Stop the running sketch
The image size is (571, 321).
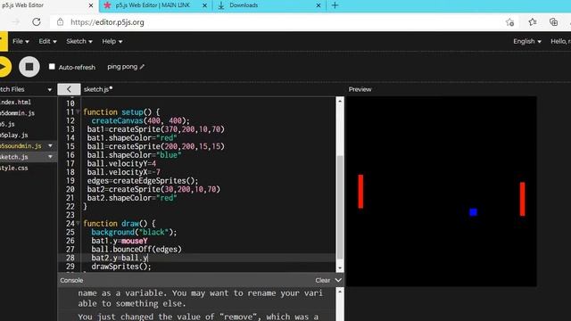29,67
